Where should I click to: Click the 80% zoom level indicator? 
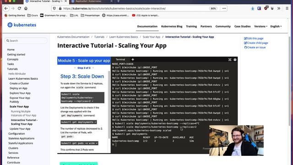[x=213, y=8]
